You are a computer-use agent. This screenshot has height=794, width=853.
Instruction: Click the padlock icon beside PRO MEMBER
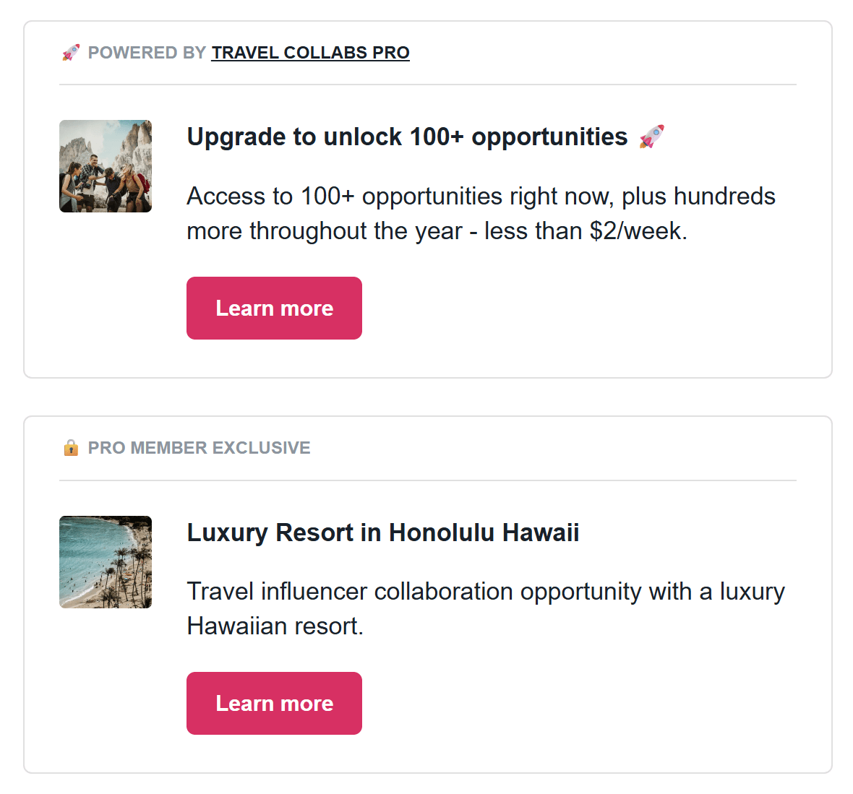click(x=71, y=448)
